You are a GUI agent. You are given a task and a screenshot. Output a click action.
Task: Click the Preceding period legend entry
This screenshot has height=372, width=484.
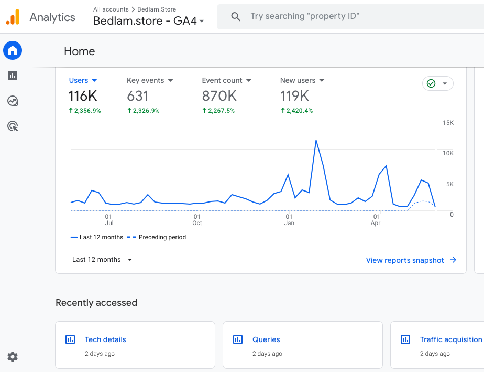click(x=157, y=237)
